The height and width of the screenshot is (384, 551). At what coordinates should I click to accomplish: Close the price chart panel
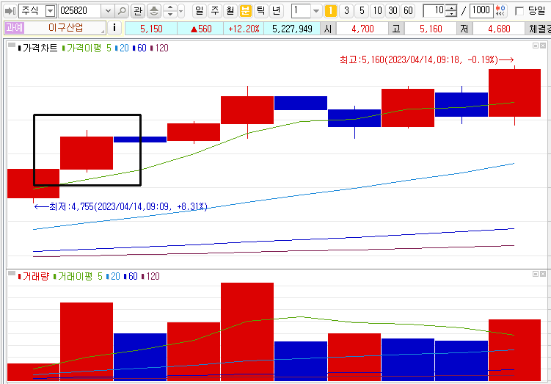click(x=543, y=46)
